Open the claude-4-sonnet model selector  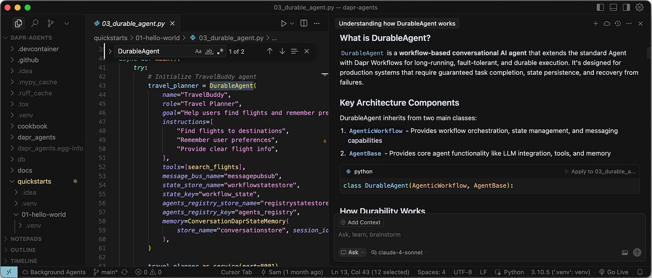[x=399, y=252]
